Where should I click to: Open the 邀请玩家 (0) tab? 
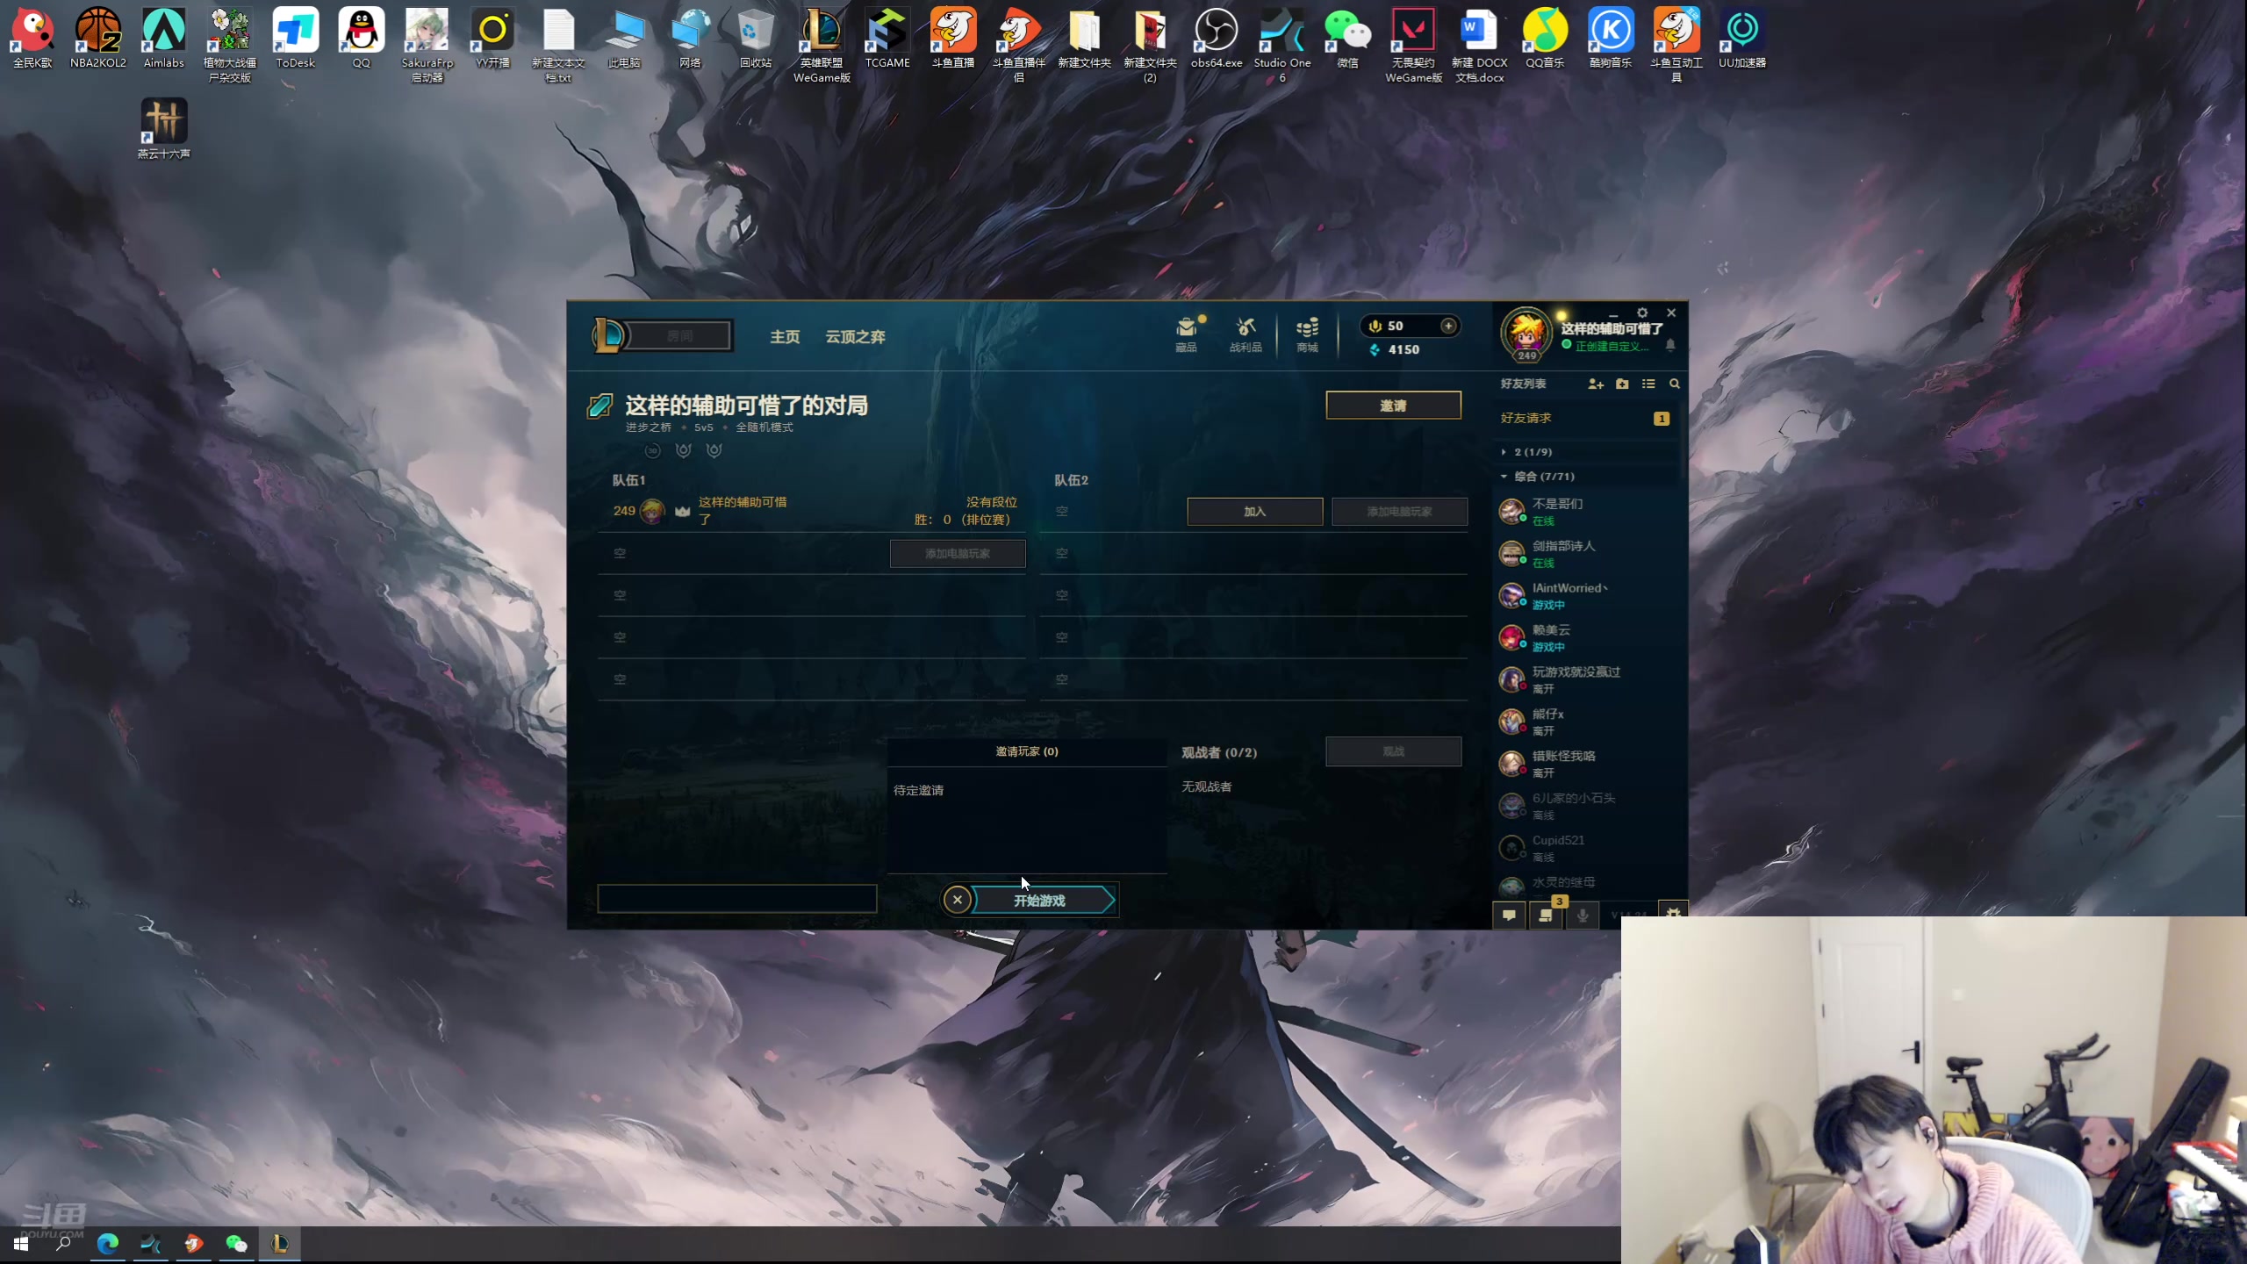(1027, 751)
